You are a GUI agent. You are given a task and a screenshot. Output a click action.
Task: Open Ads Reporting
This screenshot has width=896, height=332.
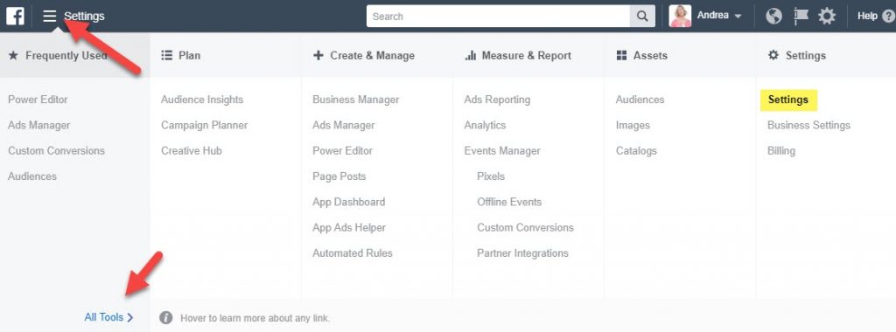497,100
